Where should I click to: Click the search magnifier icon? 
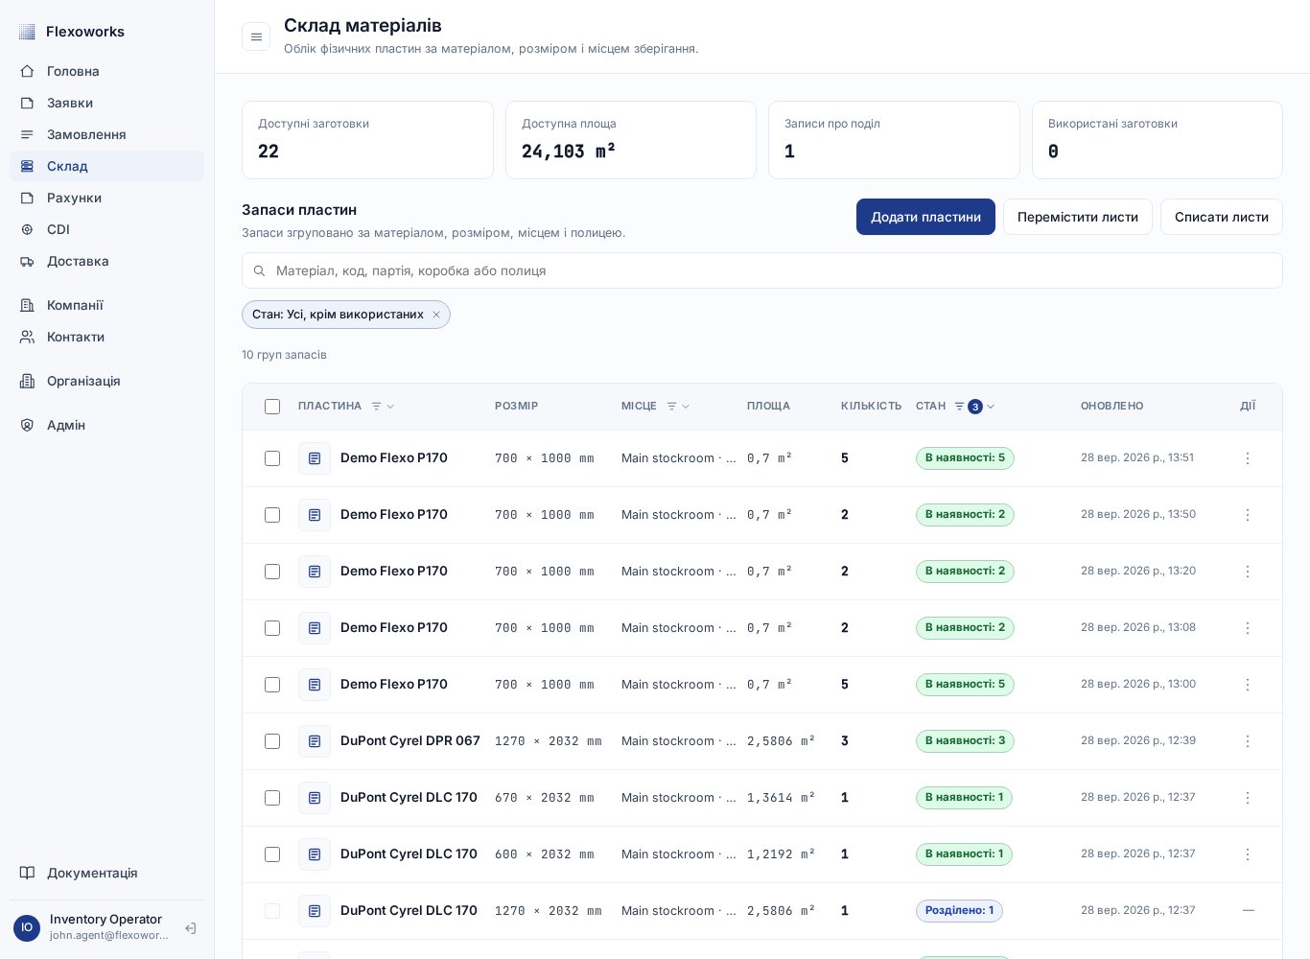[x=259, y=271]
